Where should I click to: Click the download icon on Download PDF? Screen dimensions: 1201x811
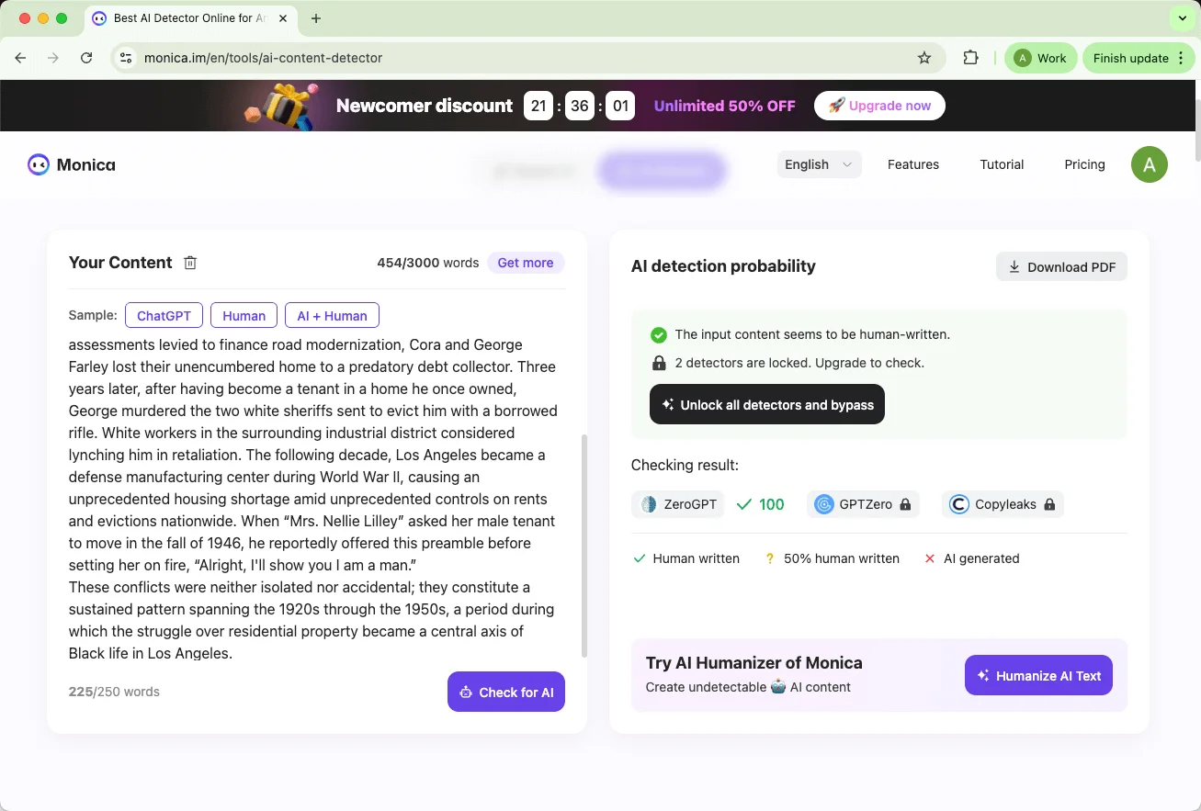[1014, 266]
